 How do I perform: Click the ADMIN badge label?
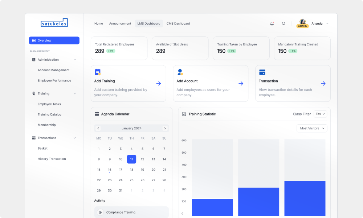303,26
